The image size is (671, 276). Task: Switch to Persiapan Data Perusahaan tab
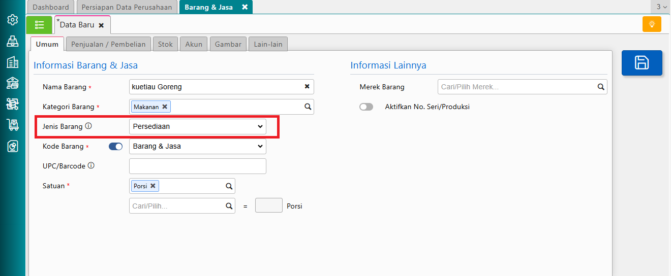[127, 7]
